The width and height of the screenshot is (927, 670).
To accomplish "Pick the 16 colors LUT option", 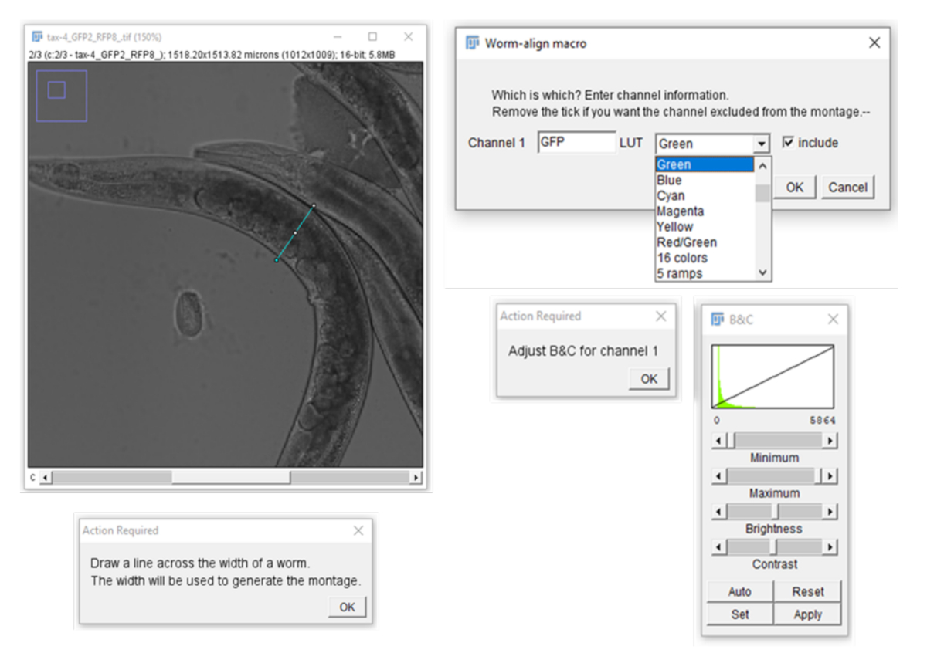I will pyautogui.click(x=681, y=258).
